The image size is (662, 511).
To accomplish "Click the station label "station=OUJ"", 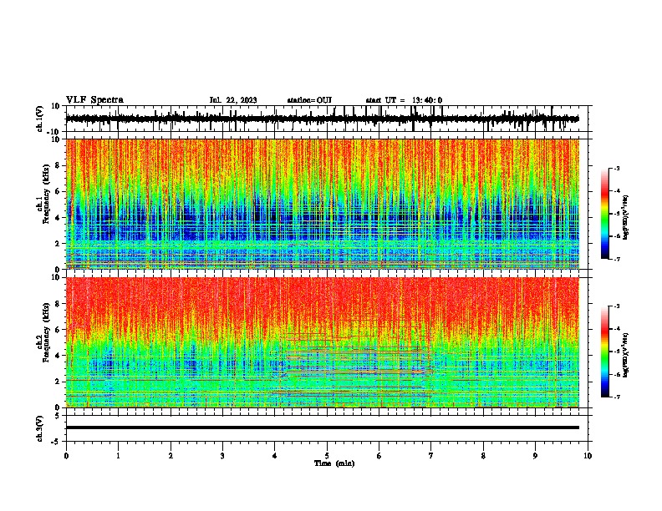I will pos(309,100).
